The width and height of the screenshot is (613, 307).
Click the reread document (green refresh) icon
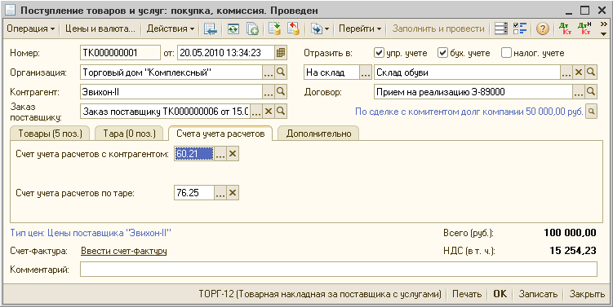click(233, 29)
